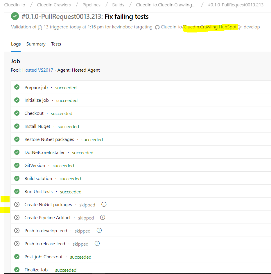Screen dimensions: 271x274
Task: Open the Install Nuget step log
Action: coord(141,126)
